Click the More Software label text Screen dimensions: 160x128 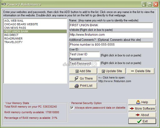click(145, 108)
